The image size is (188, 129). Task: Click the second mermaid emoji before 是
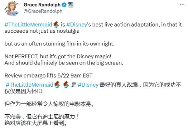pyautogui.click(x=66, y=85)
